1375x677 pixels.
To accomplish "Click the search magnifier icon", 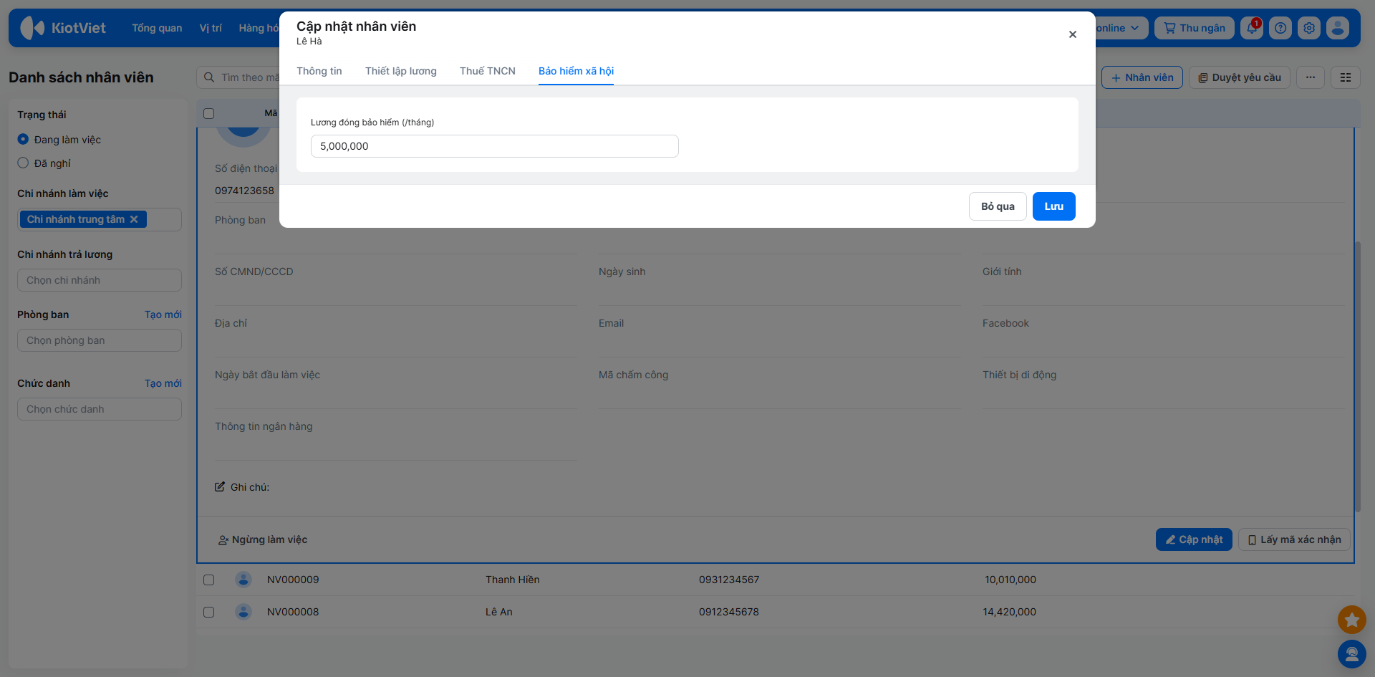I will tap(209, 77).
